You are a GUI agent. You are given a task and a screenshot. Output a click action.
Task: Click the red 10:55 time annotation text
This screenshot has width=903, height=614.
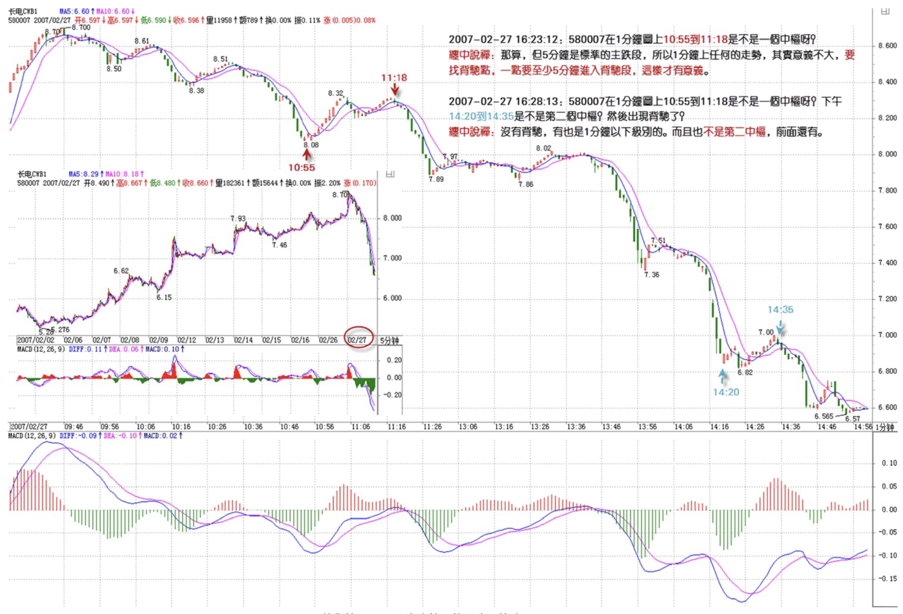tap(301, 168)
